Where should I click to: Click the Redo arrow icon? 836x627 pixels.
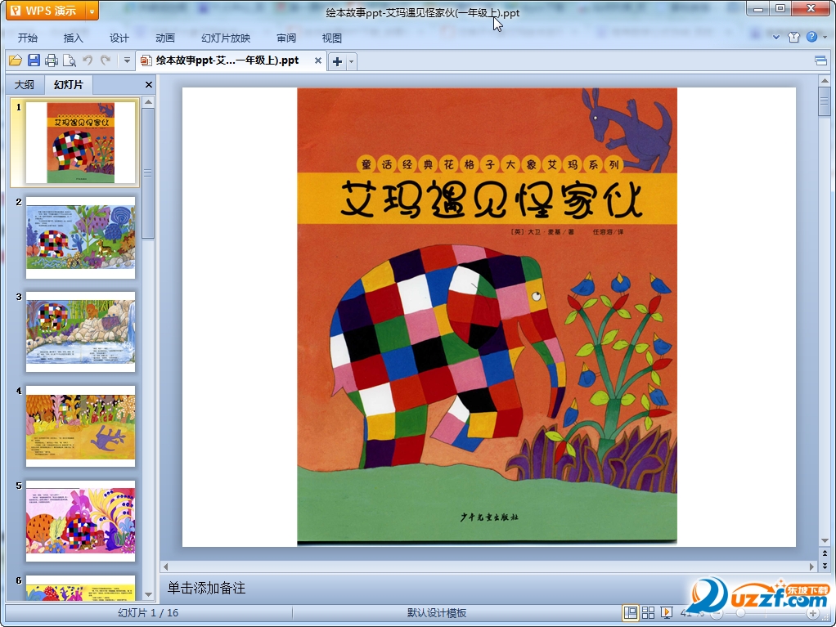pos(106,60)
